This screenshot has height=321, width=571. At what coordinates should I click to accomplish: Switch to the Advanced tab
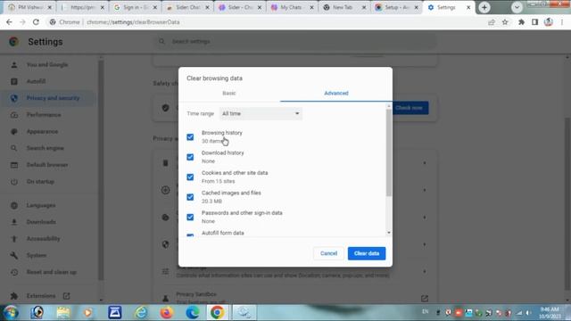coord(336,93)
